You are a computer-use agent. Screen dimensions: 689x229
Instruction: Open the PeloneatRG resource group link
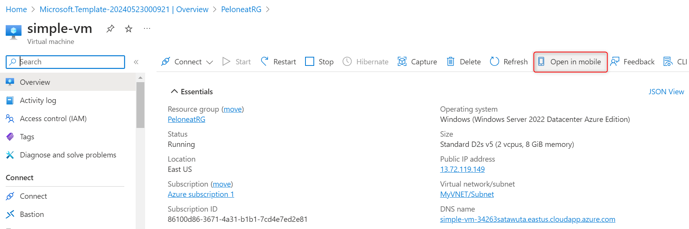point(186,119)
